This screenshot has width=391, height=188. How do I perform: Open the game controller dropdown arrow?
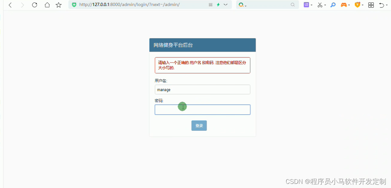tap(349, 5)
